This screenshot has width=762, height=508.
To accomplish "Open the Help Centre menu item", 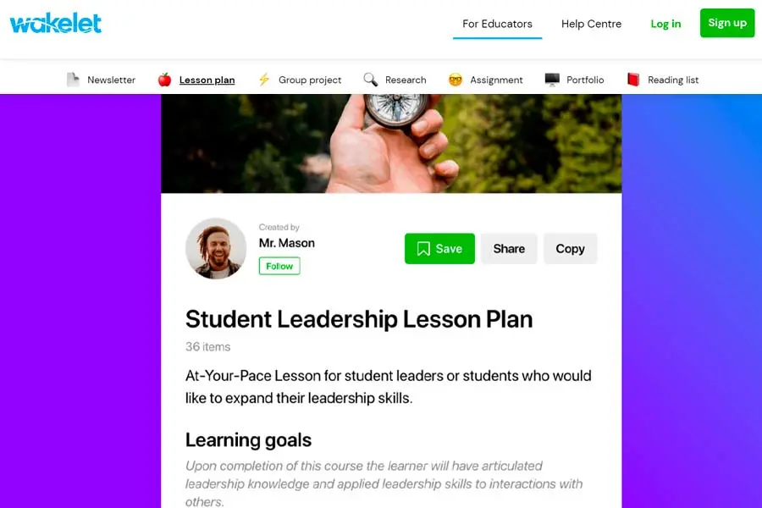I will coord(591,24).
